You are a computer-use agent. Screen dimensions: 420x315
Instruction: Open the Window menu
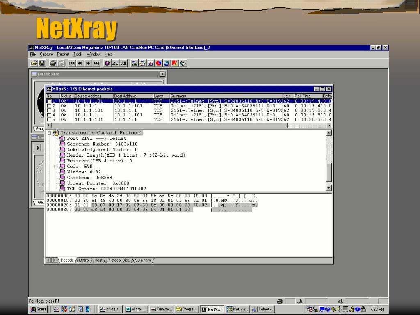pyautogui.click(x=94, y=55)
